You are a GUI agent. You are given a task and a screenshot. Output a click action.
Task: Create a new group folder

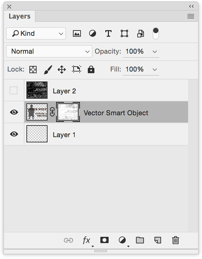(140, 240)
